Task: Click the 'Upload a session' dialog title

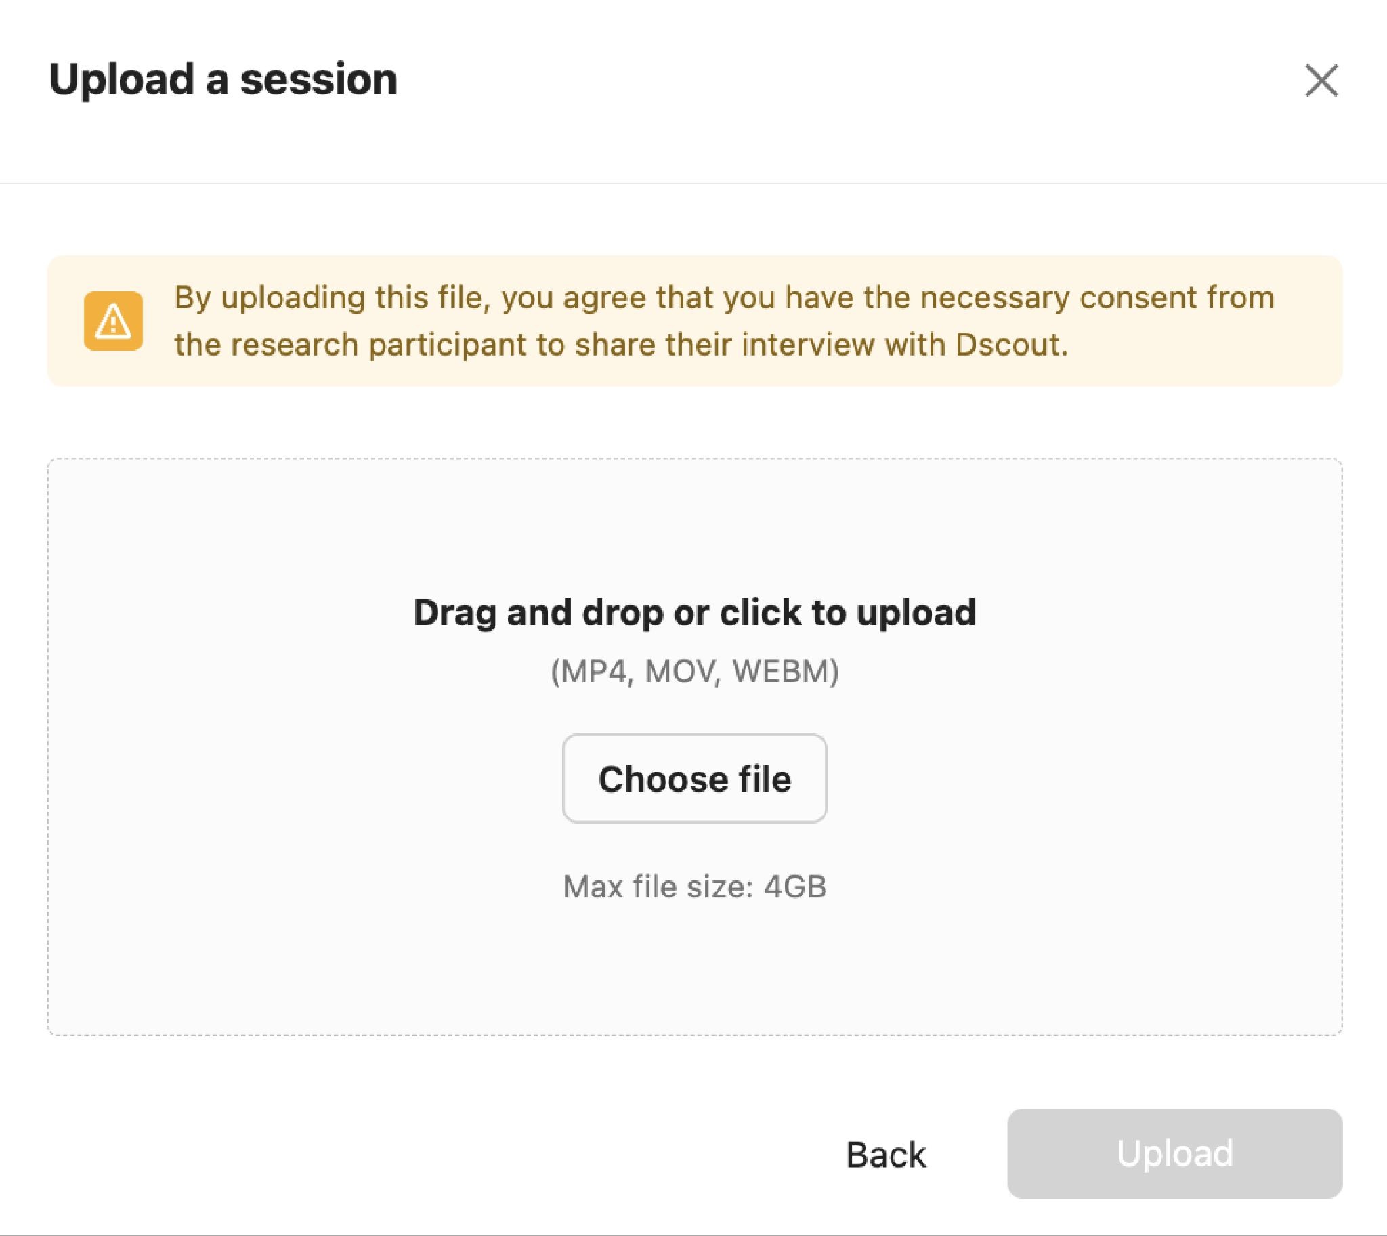Action: coord(223,79)
